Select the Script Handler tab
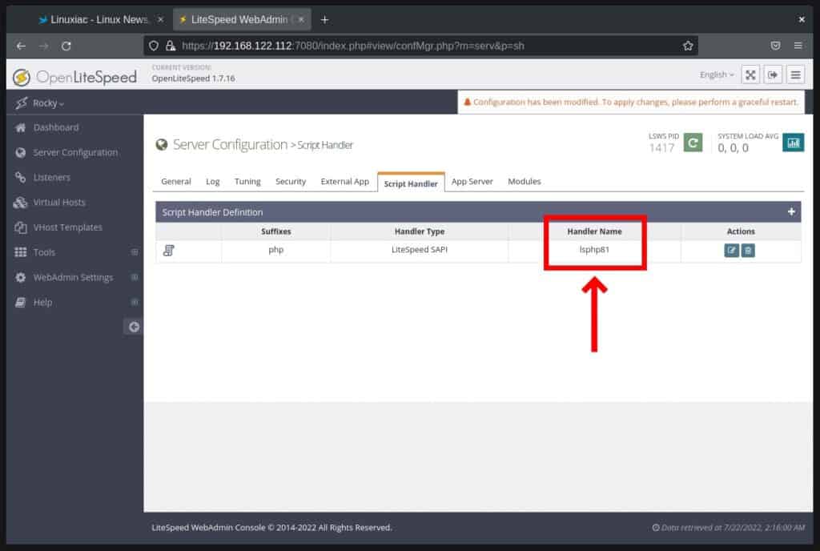 (x=411, y=183)
